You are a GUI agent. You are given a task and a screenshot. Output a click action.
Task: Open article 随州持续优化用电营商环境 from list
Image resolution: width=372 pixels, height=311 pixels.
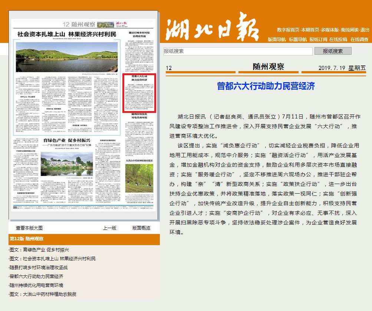36,285
